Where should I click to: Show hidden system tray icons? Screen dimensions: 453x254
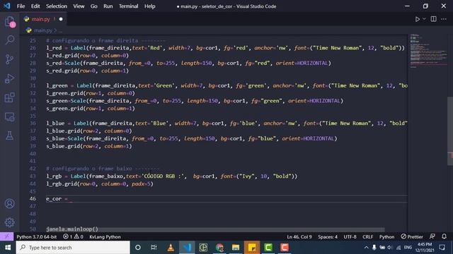coord(366,248)
